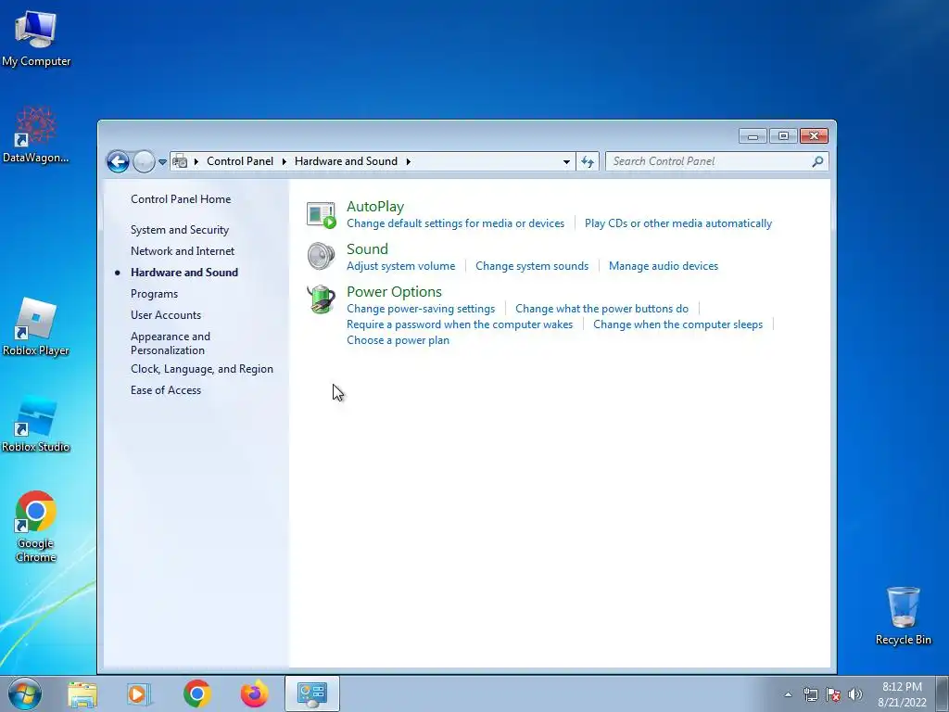
Task: Open Network and Internet category
Action: point(183,251)
